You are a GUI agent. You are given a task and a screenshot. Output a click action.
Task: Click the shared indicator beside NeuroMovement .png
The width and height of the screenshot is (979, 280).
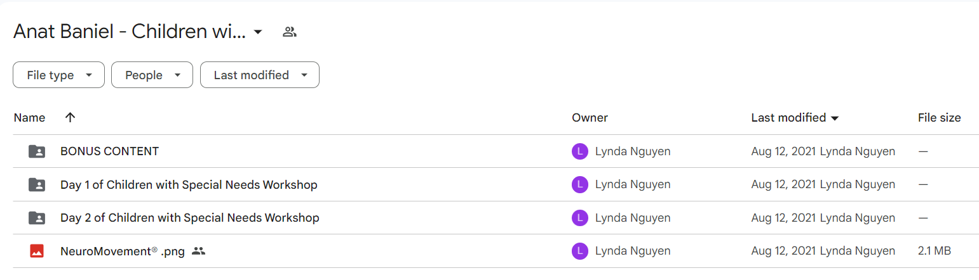(x=199, y=251)
